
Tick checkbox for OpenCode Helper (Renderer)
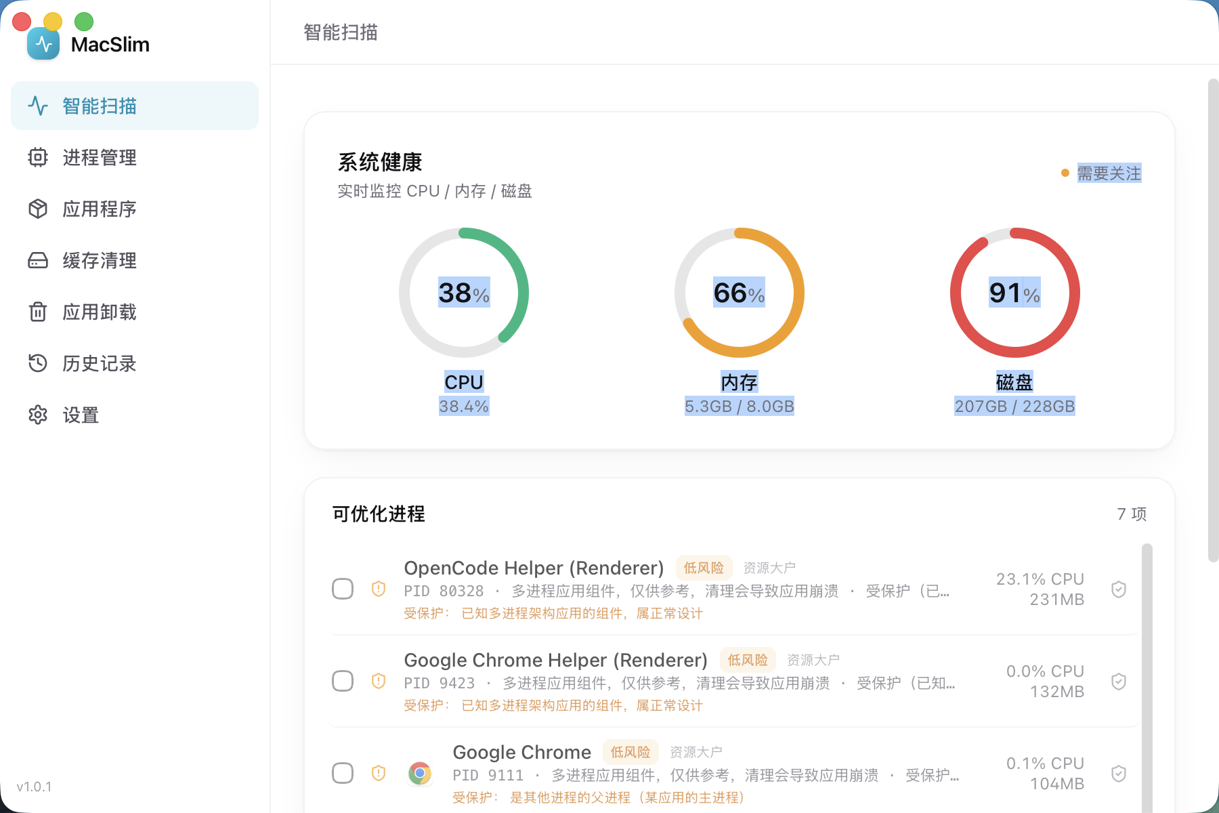(343, 589)
